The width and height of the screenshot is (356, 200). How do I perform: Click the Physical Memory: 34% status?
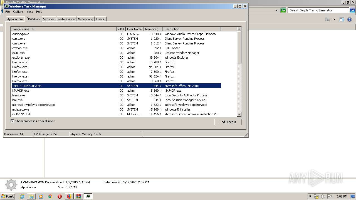point(106,134)
